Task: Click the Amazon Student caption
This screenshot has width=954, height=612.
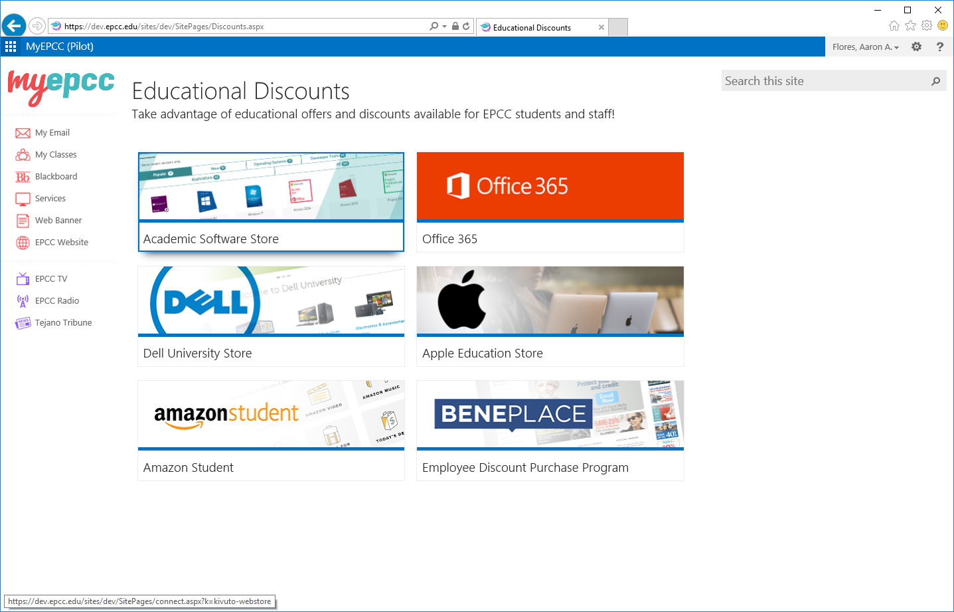Action: [x=189, y=468]
